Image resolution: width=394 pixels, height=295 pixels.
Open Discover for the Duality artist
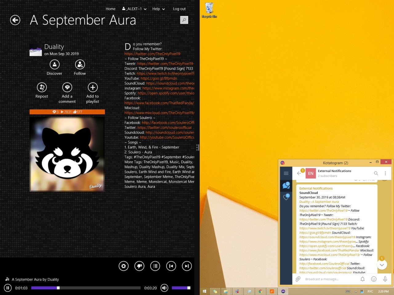point(54,68)
